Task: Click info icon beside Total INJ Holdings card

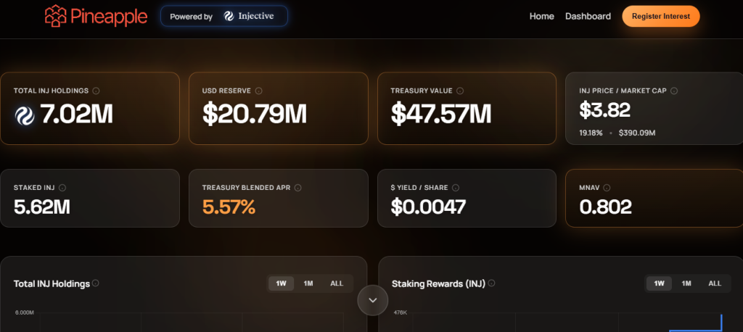Action: coord(97,91)
